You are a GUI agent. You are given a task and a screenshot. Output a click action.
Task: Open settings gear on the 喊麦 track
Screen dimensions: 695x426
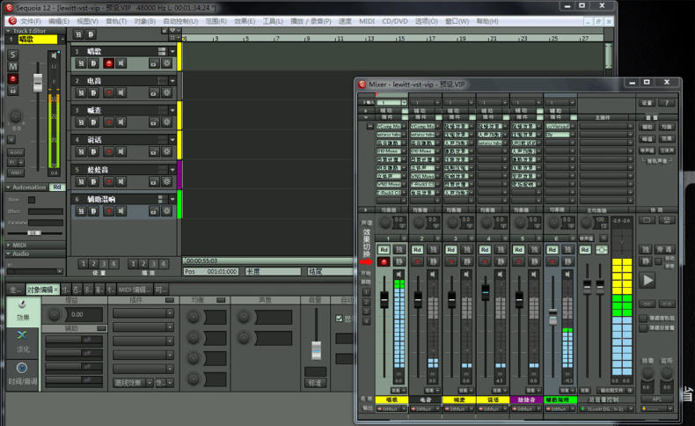pos(166,122)
